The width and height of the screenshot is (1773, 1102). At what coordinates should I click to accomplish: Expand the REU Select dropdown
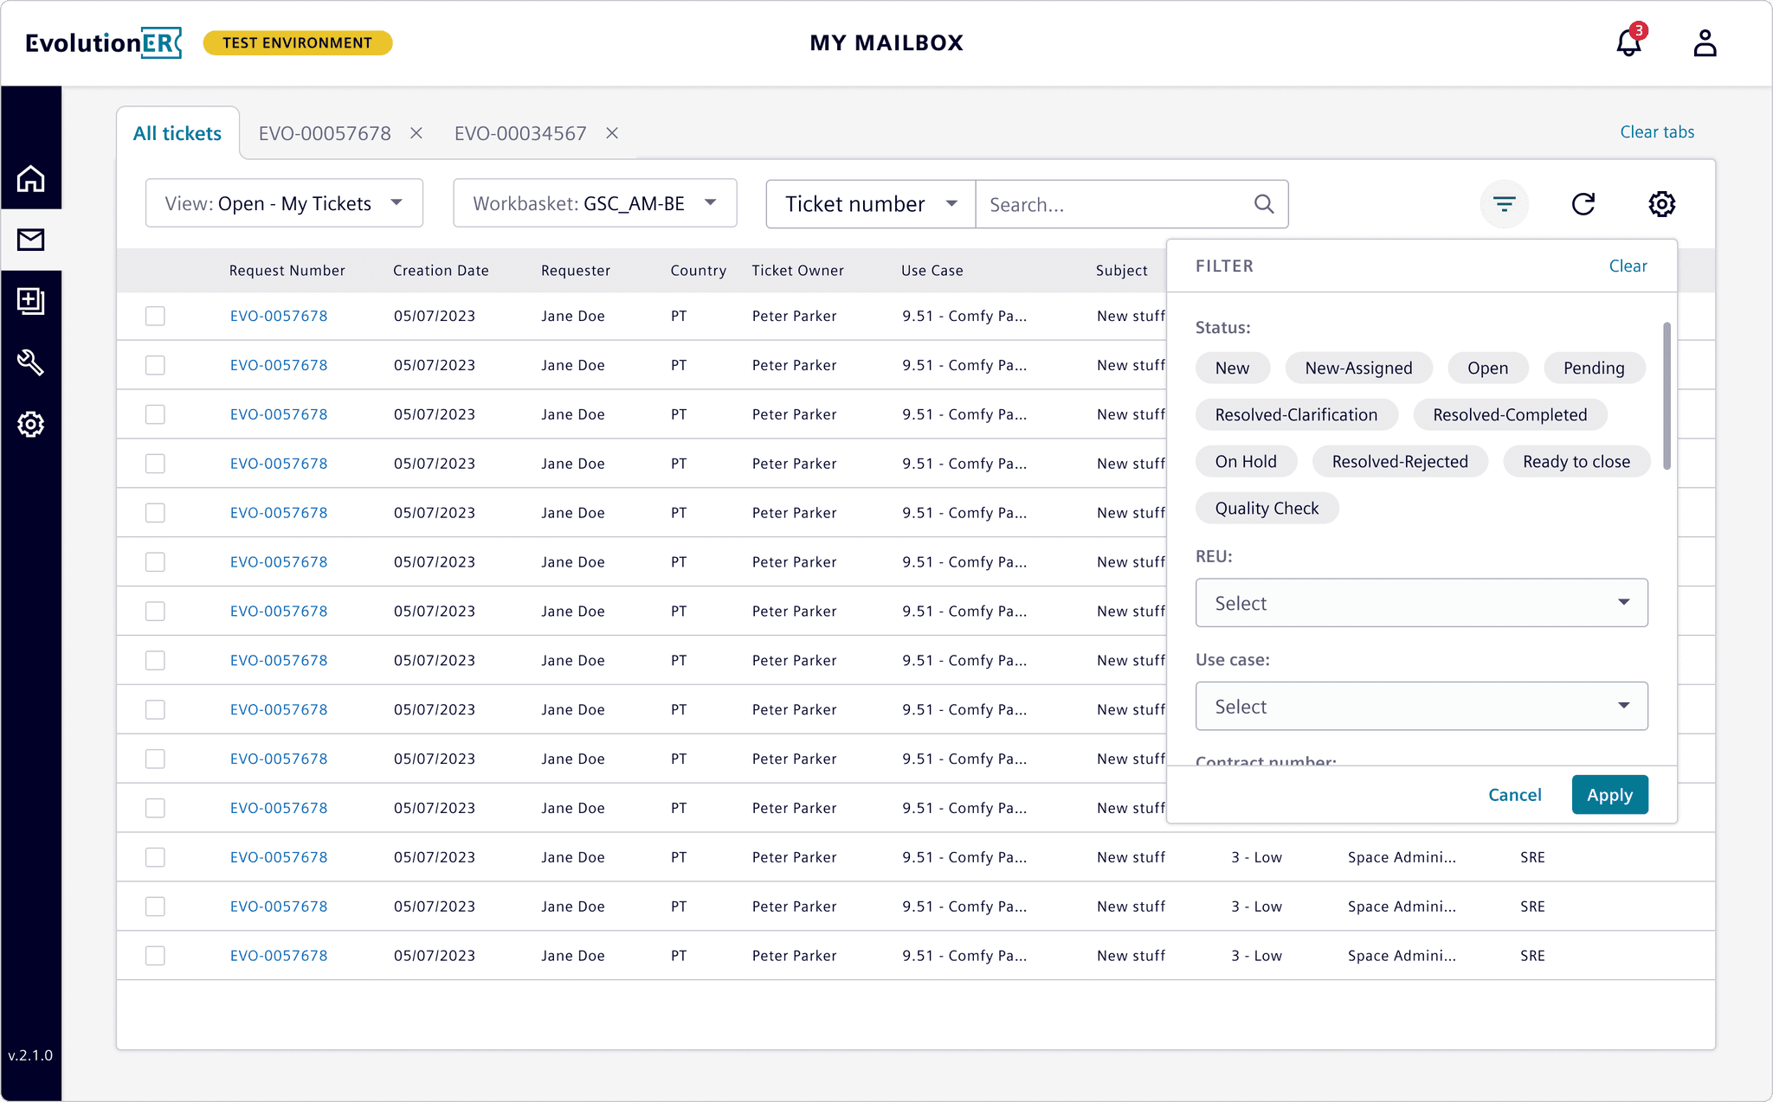point(1421,603)
